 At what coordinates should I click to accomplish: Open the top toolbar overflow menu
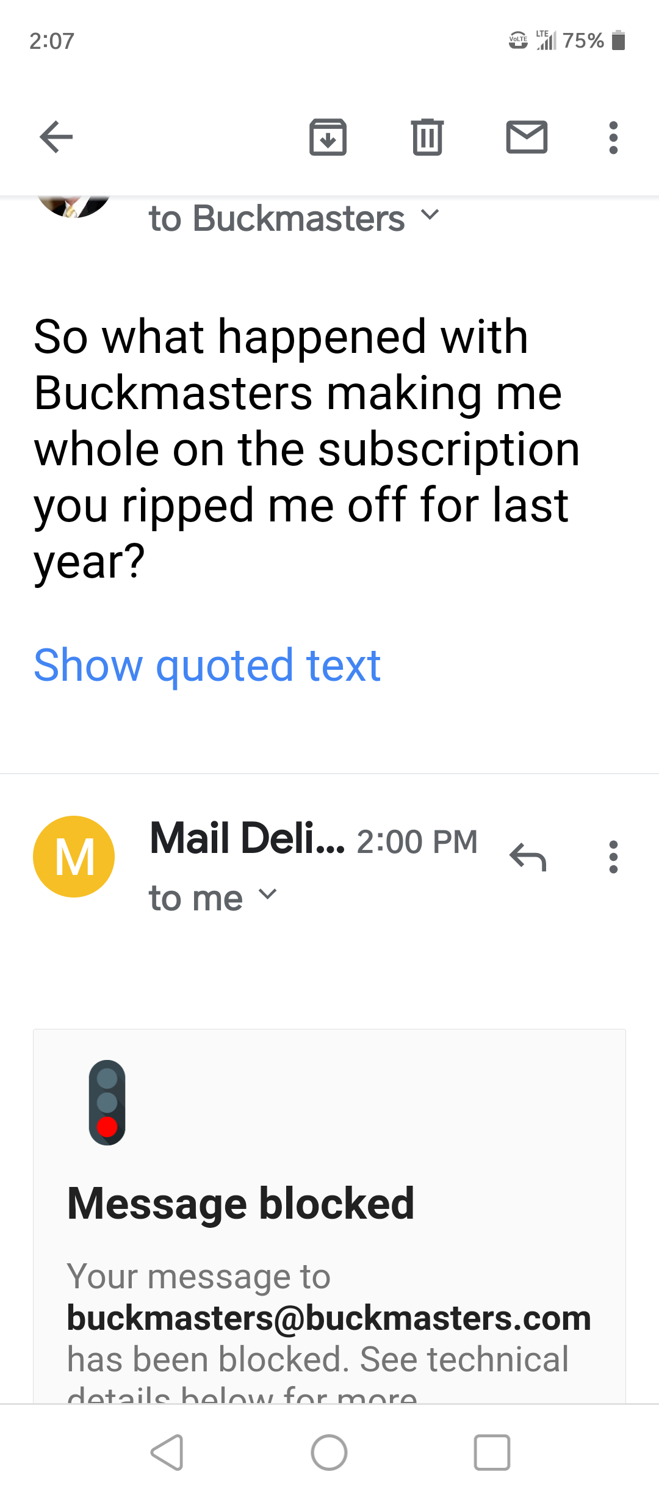tap(613, 137)
